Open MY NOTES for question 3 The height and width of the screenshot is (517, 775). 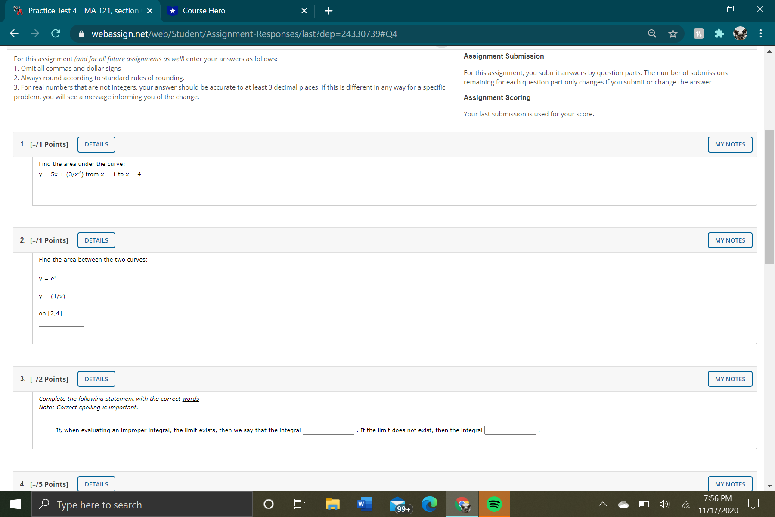click(x=730, y=379)
